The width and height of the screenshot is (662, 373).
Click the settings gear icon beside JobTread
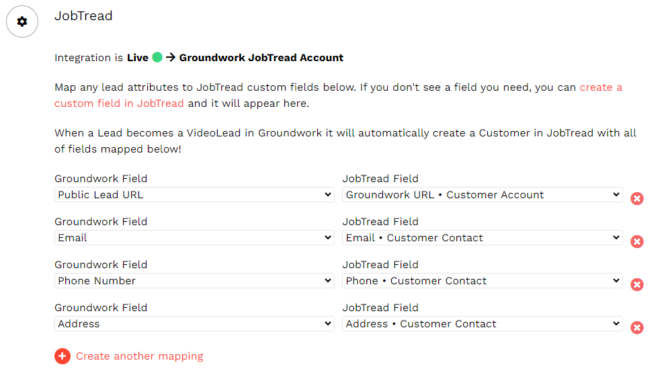[x=22, y=22]
